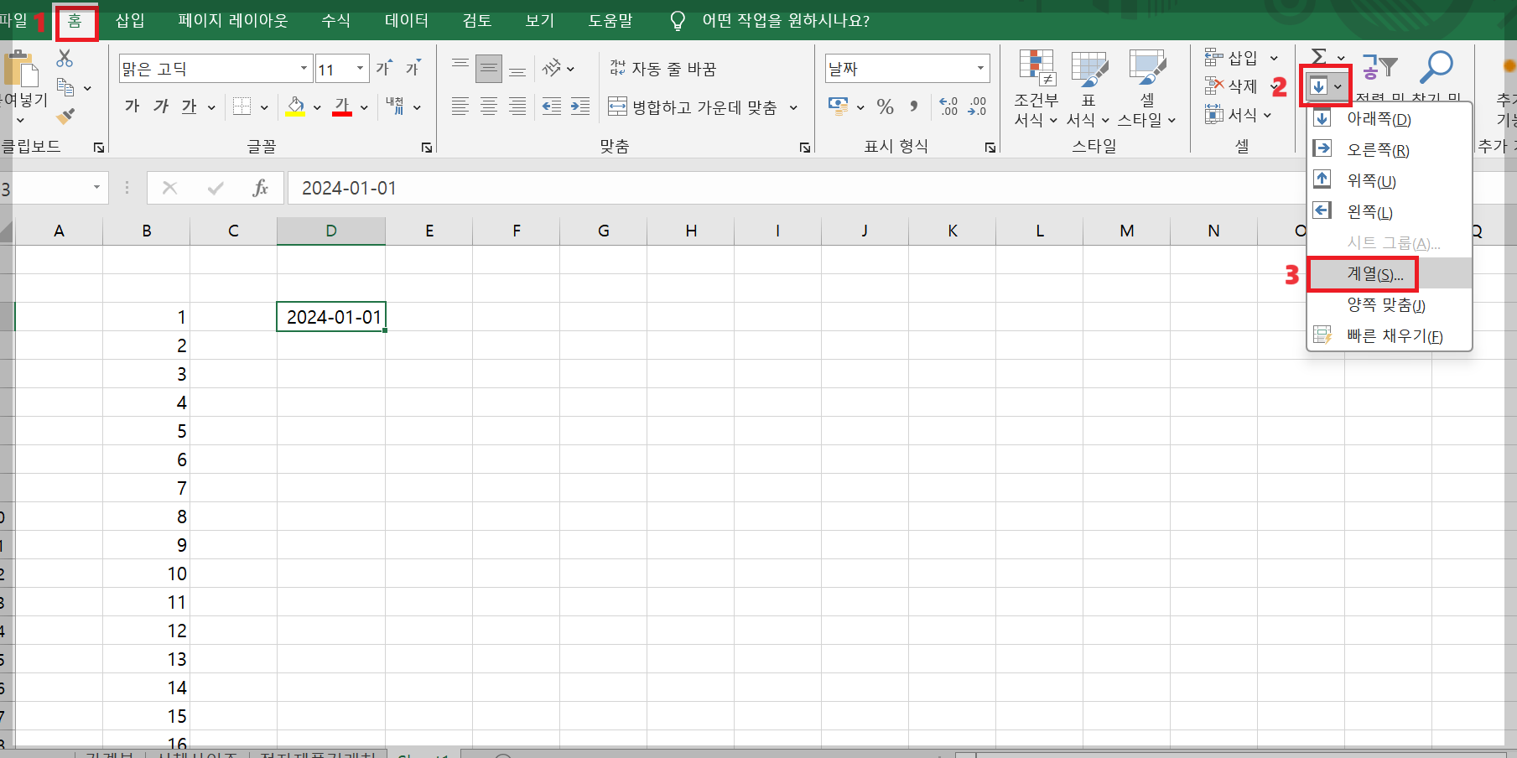1517x758 pixels.
Task: Choose 계열(S)... series option
Action: point(1389,274)
